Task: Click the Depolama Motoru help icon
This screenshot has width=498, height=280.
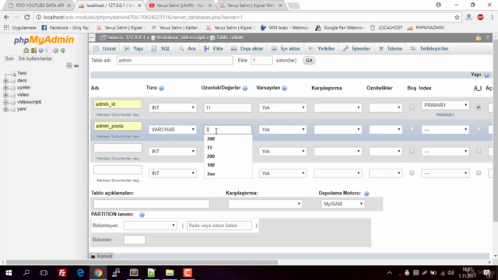Action: (x=366, y=194)
